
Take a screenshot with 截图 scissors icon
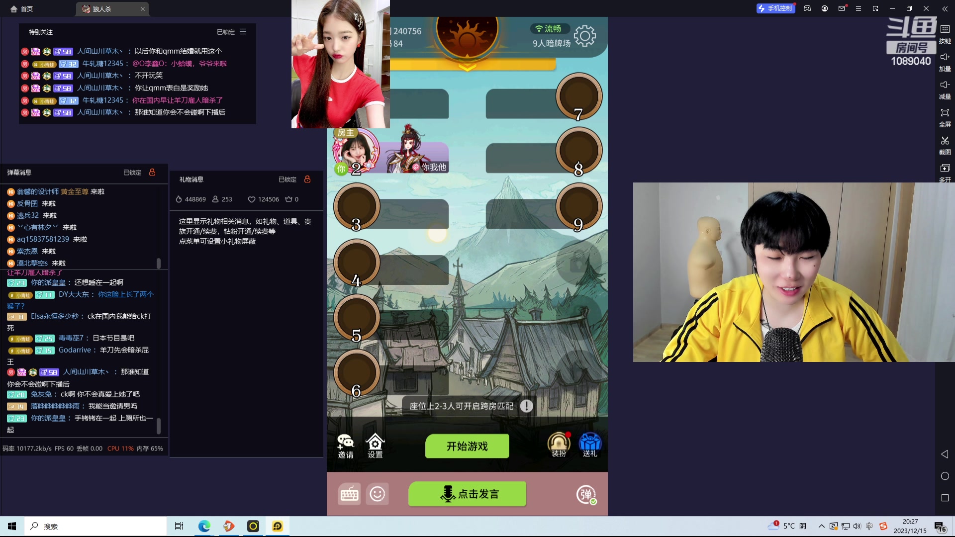pyautogui.click(x=945, y=146)
